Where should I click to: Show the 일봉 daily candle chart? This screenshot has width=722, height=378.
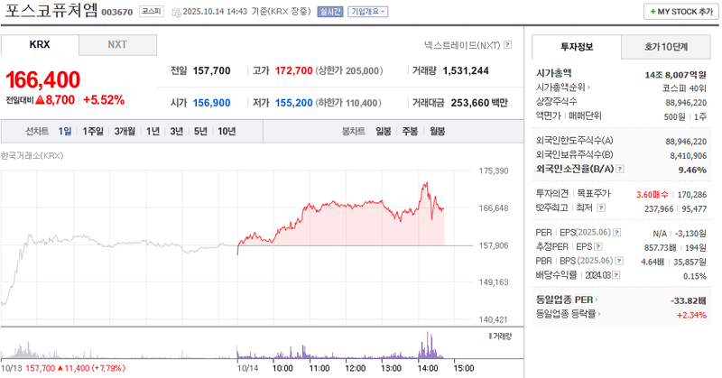point(384,132)
